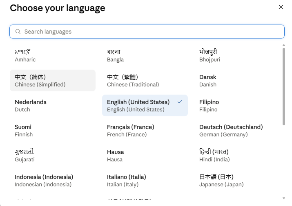Viewport: 292px width, 206px height.
Task: Choose Suomi (Finnish)
Action: [53, 131]
